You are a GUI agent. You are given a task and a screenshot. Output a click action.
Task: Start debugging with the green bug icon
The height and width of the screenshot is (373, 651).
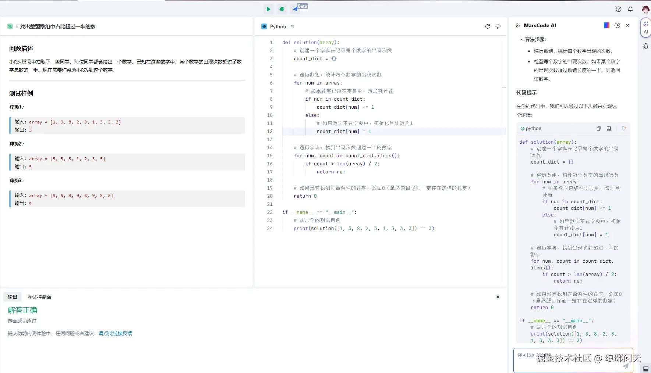282,9
